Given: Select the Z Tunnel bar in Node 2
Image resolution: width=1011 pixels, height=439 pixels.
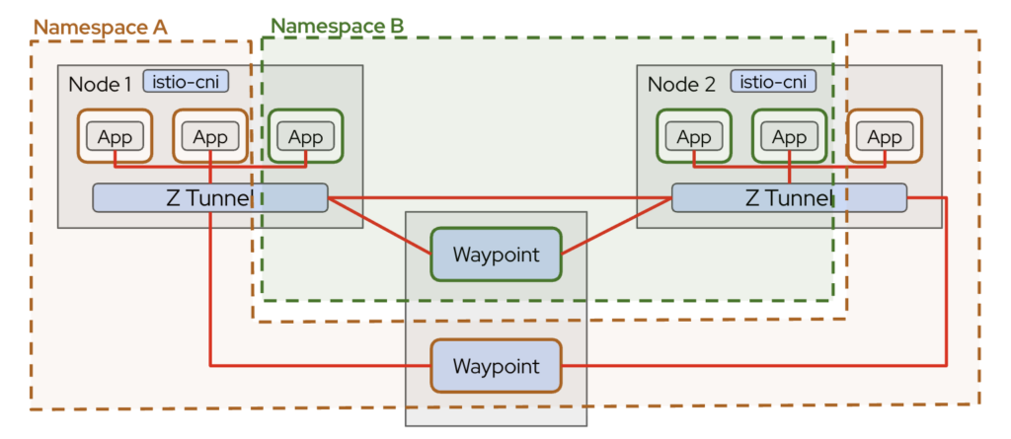Looking at the screenshot, I should coord(789,197).
